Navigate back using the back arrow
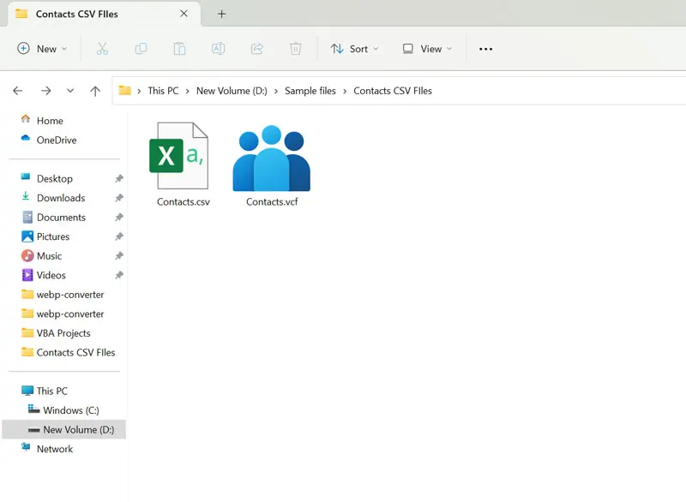 coord(18,91)
